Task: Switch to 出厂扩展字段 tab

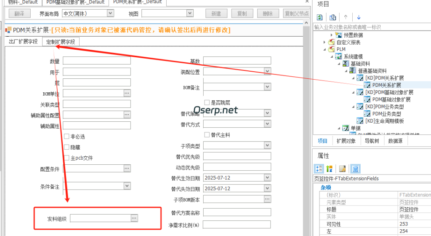Action: [x=24, y=42]
